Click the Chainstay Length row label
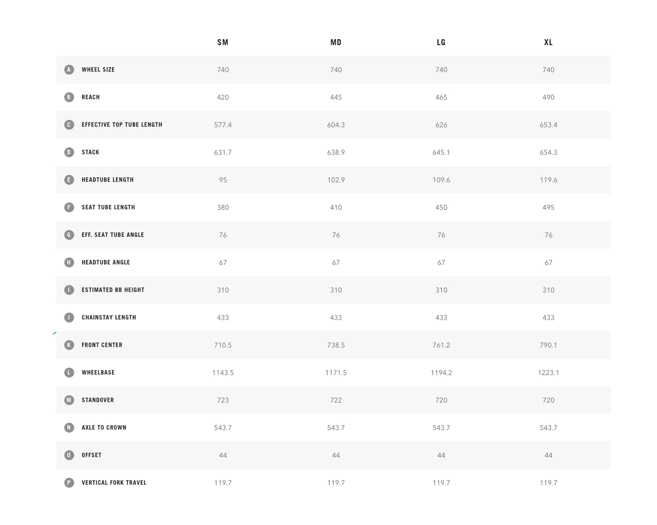Viewport: 657px width, 525px height. (x=109, y=318)
